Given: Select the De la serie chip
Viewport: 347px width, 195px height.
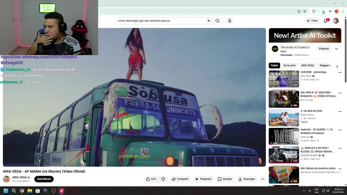Looking at the screenshot, I should [290, 66].
